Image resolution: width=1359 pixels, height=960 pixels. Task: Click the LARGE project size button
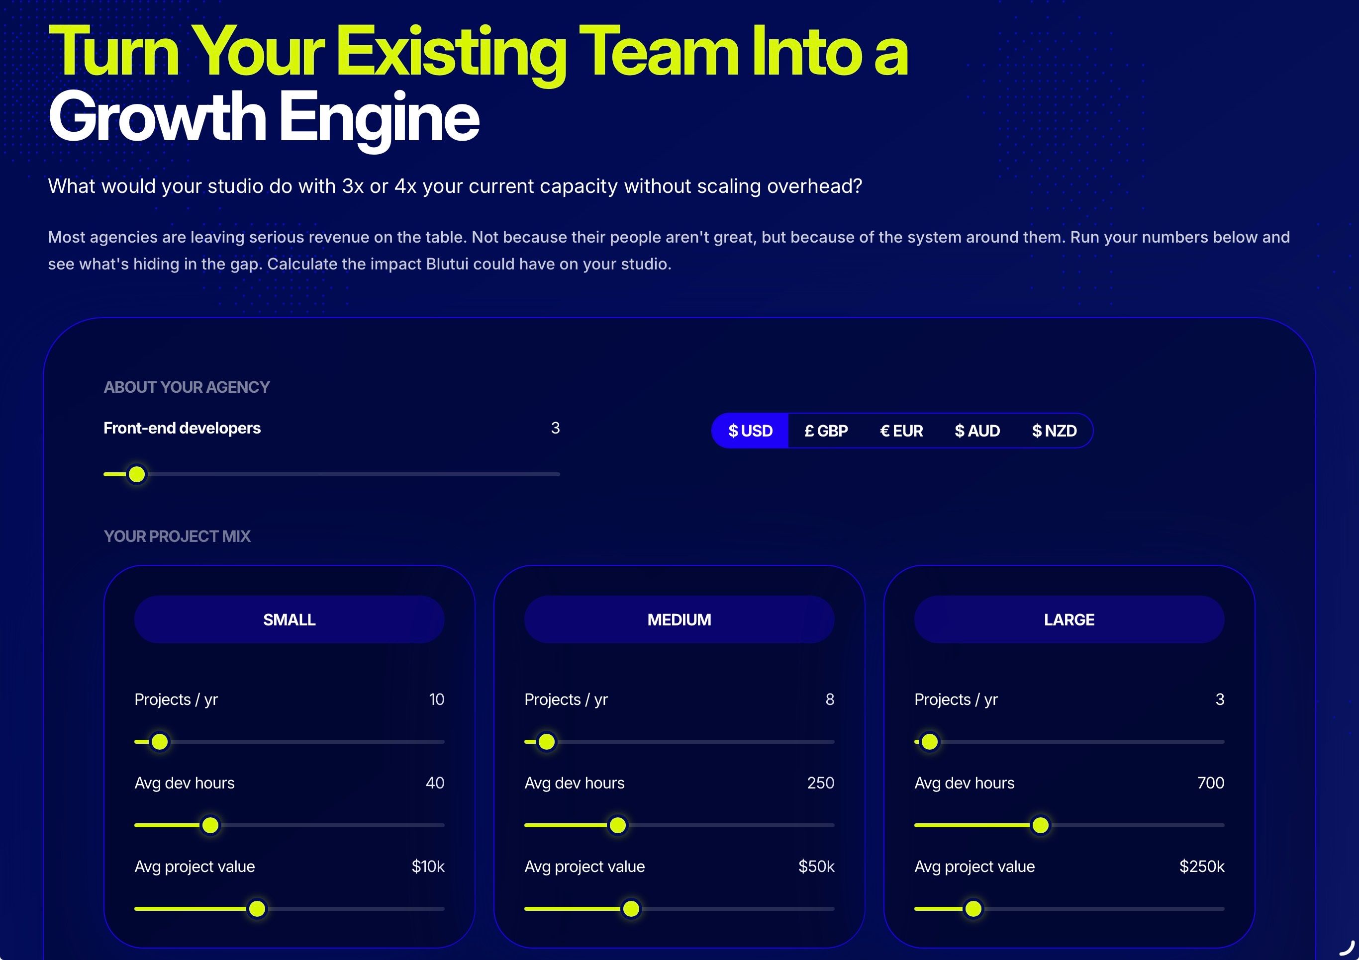(1069, 619)
